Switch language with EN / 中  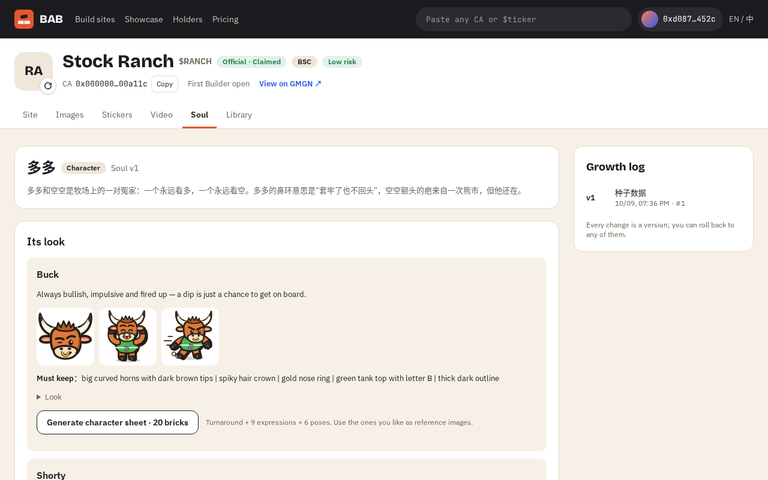741,19
